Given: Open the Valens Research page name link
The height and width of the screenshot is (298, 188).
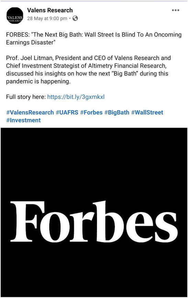Looking at the screenshot, I should pyautogui.click(x=50, y=10).
